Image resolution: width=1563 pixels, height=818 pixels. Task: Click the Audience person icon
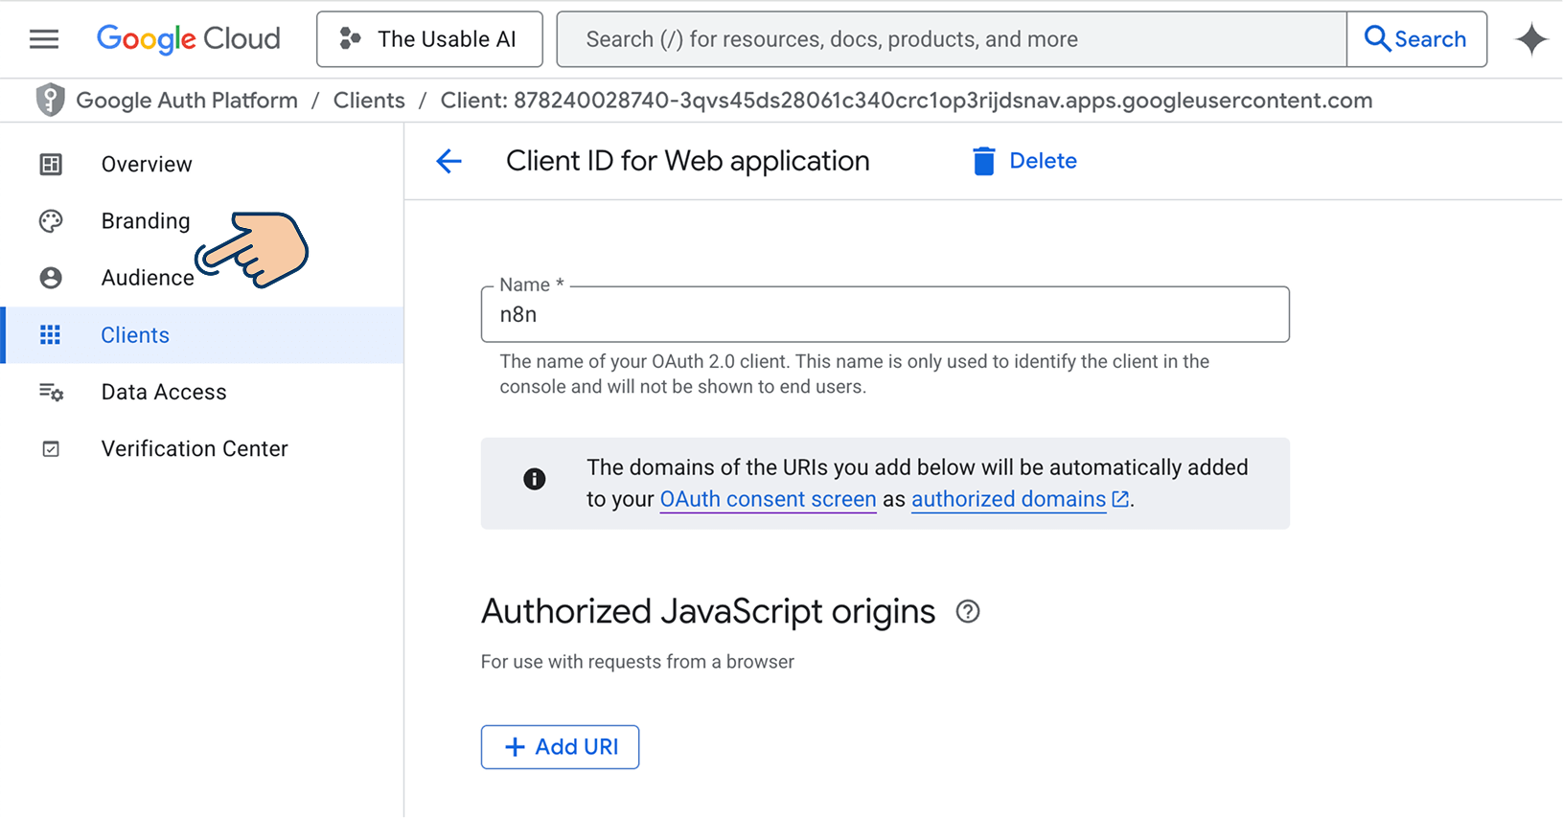(x=51, y=278)
